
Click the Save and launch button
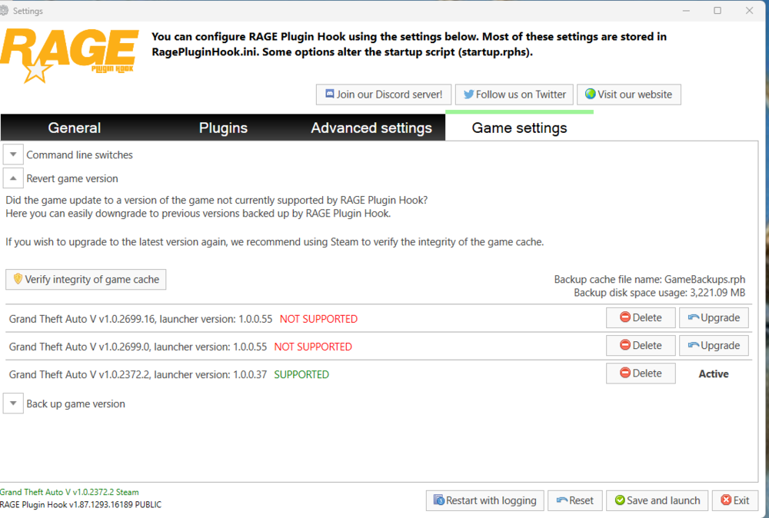657,500
